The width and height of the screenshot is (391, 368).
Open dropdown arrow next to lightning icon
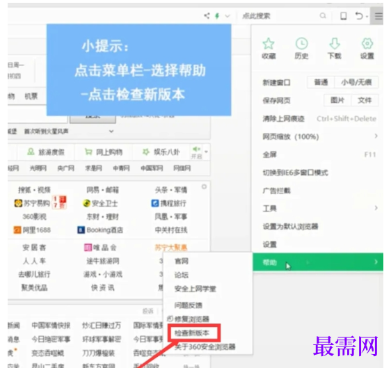(x=228, y=16)
